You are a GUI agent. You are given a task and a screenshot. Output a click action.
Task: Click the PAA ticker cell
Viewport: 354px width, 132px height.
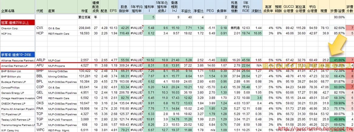click(x=41, y=109)
